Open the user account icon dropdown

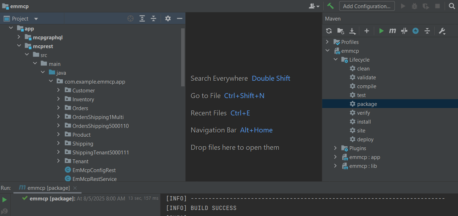(314, 6)
